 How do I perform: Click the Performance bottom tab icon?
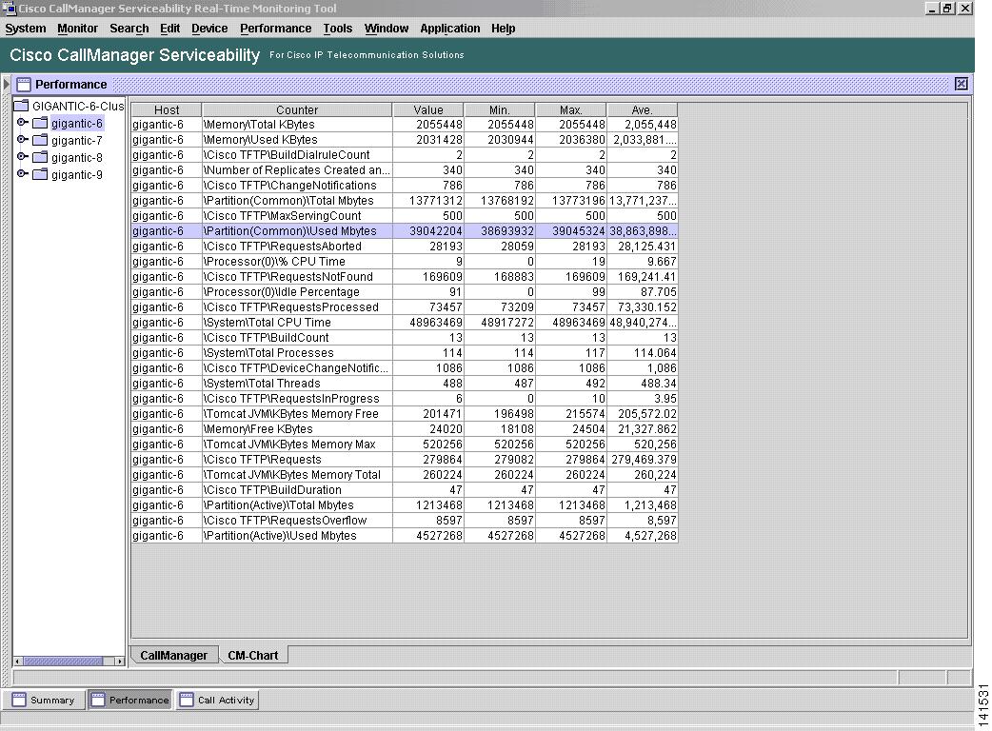[x=98, y=700]
